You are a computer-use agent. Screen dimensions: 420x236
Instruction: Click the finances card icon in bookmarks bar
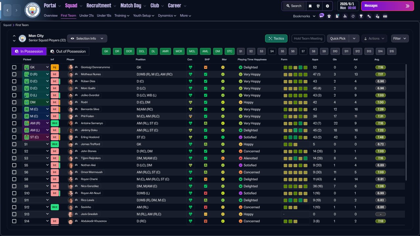coord(385,16)
